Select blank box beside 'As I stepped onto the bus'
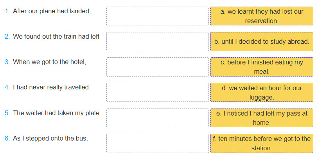 (157, 143)
